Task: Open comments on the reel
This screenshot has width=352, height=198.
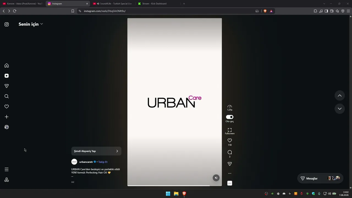Action: click(230, 152)
